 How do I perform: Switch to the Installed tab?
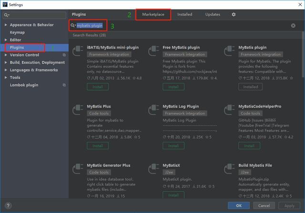click(x=184, y=14)
